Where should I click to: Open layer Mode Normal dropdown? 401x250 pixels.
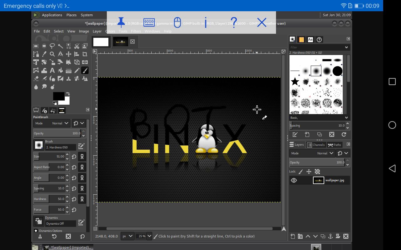(x=312, y=153)
